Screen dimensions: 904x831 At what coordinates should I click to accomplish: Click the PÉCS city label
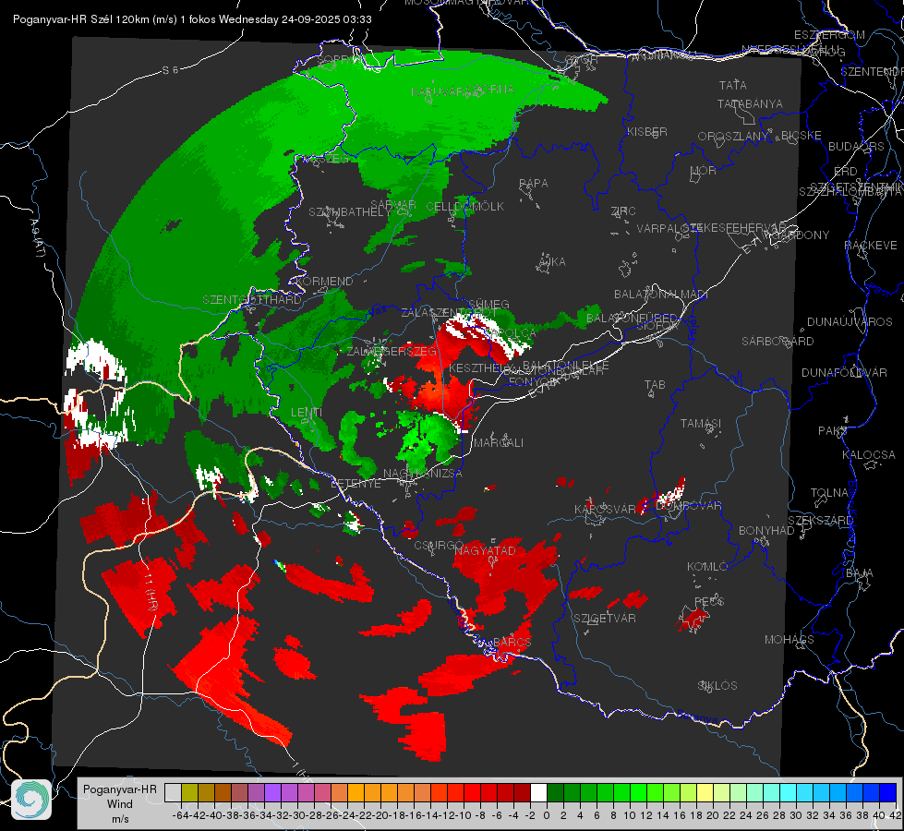pyautogui.click(x=708, y=601)
